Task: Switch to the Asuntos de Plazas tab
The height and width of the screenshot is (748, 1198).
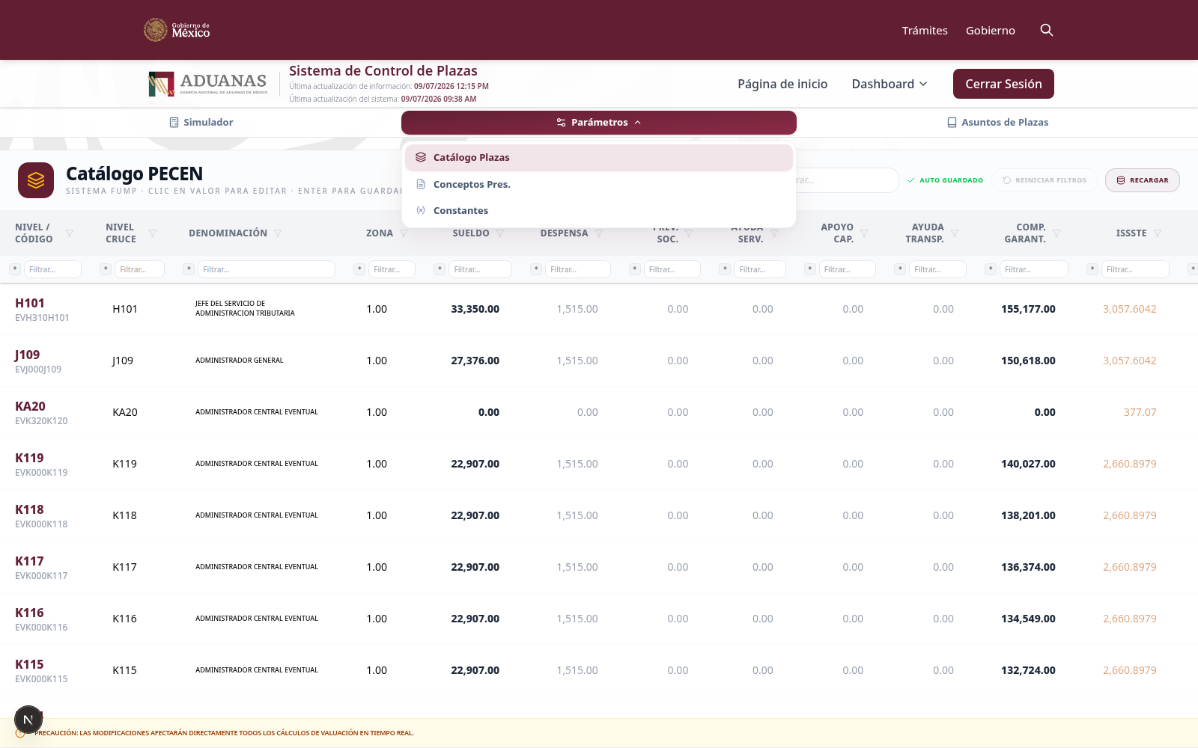Action: tap(997, 123)
